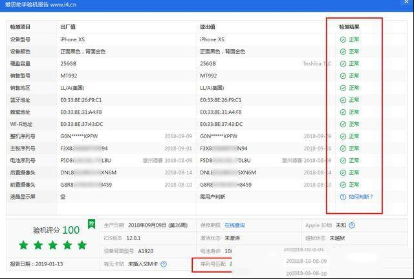Screen dimensions: 414x279
Task: Select the read value 256GB
Action: coord(208,64)
